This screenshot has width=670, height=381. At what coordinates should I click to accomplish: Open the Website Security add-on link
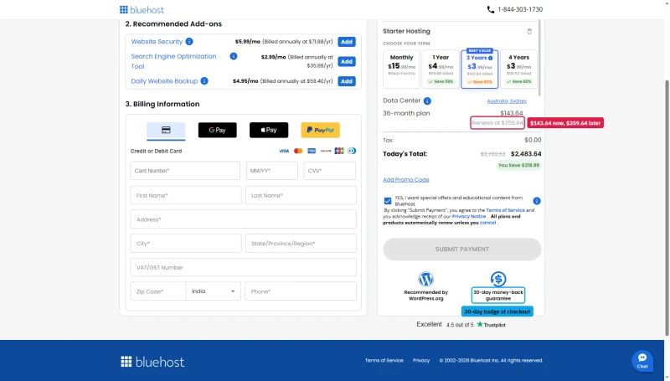tap(157, 41)
